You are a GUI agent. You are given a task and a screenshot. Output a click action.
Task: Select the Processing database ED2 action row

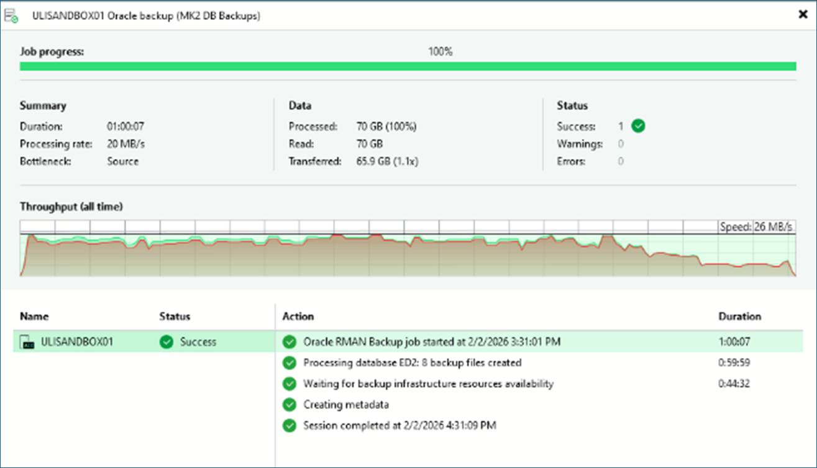coord(539,362)
